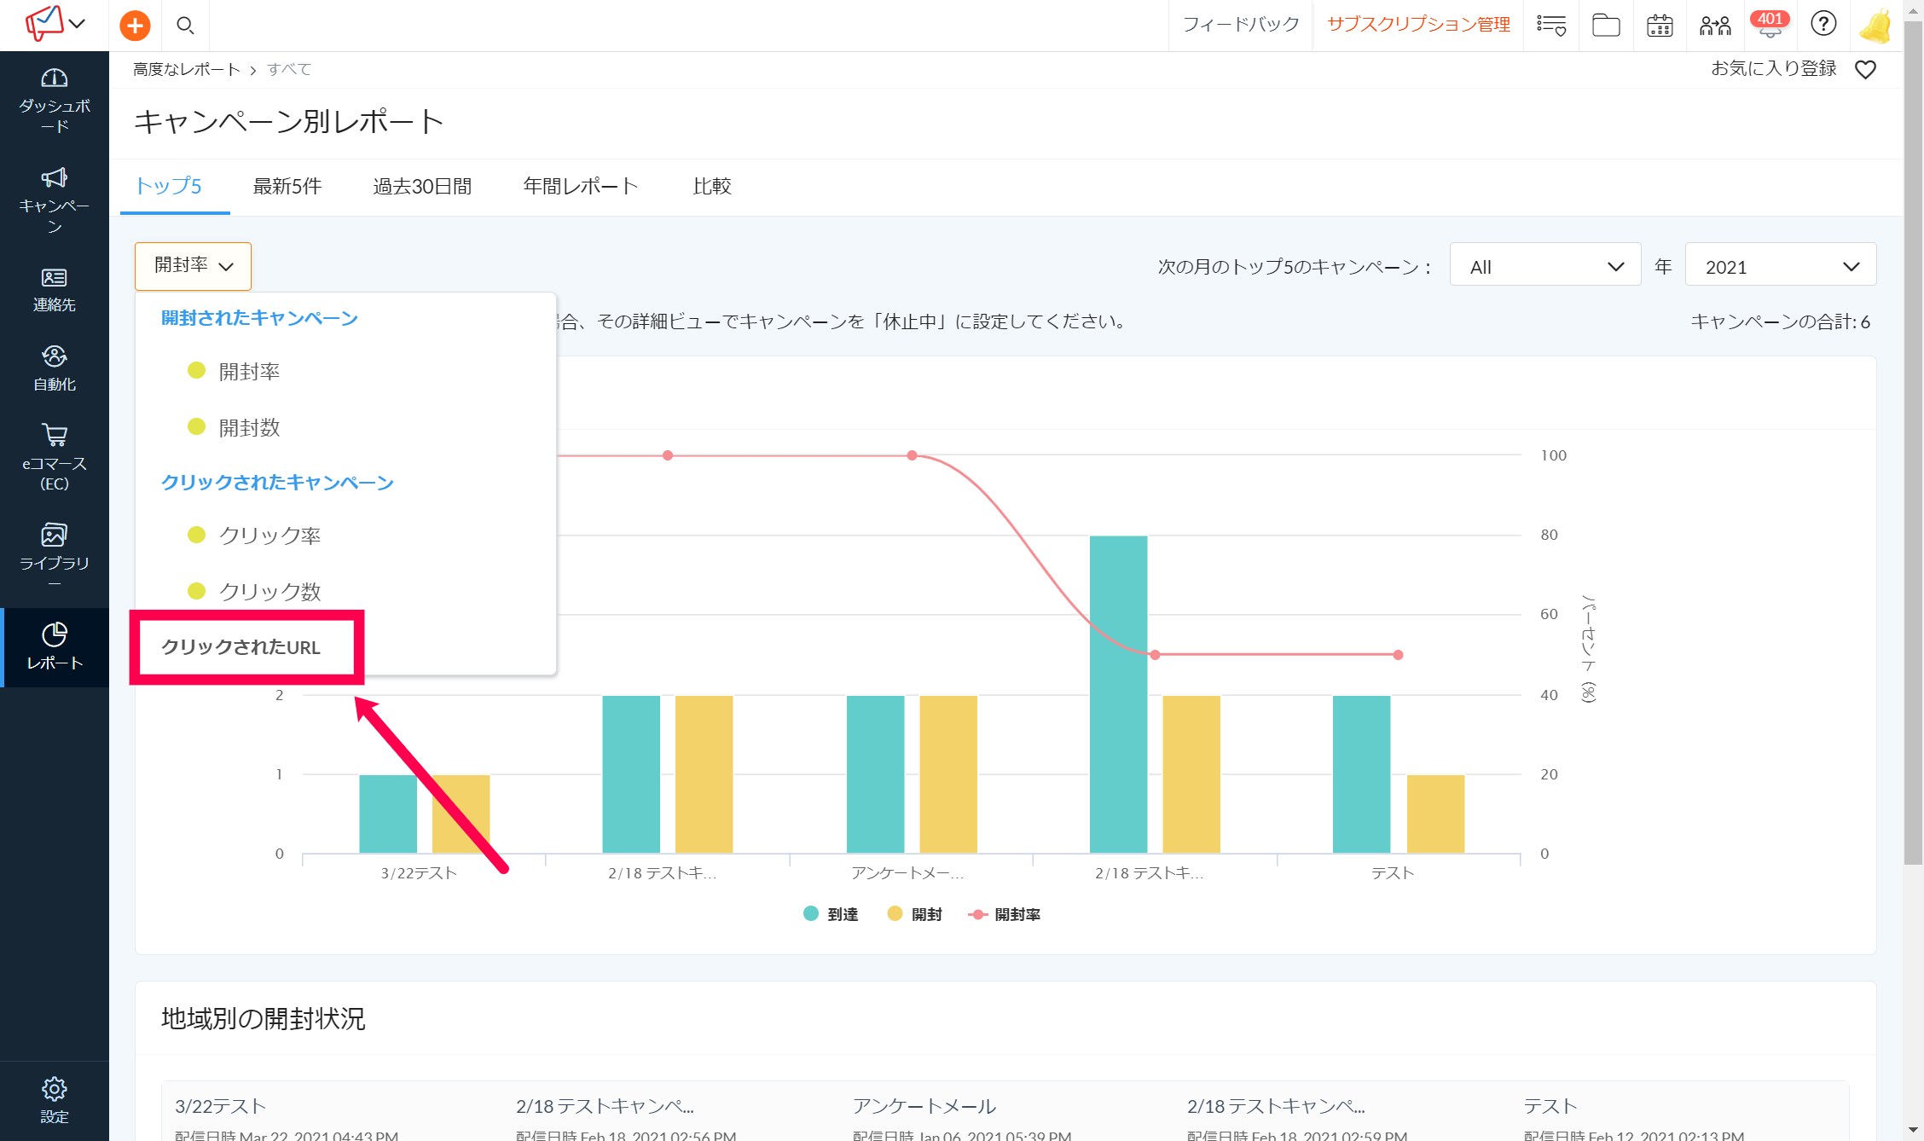
Task: Select クリックされたURL menu option
Action: [x=241, y=647]
